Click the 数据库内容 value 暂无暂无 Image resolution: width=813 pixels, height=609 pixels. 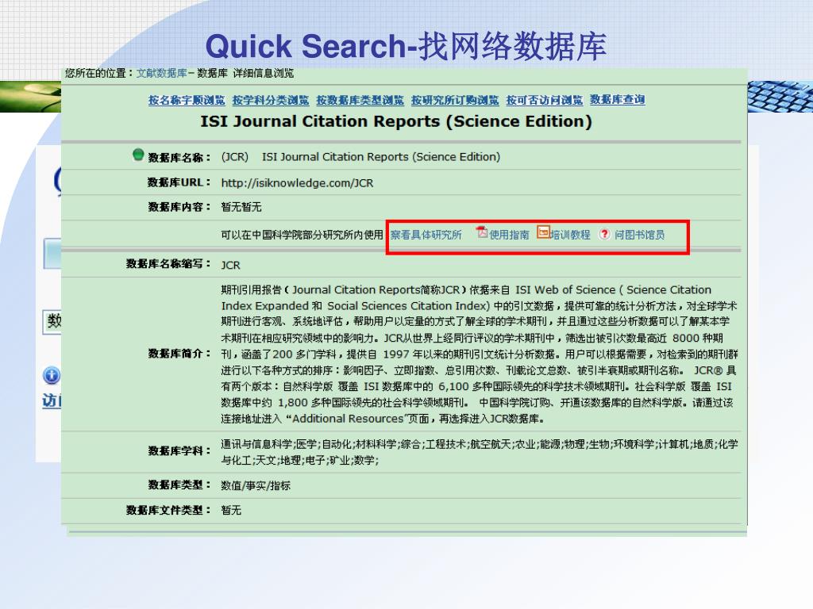point(241,207)
